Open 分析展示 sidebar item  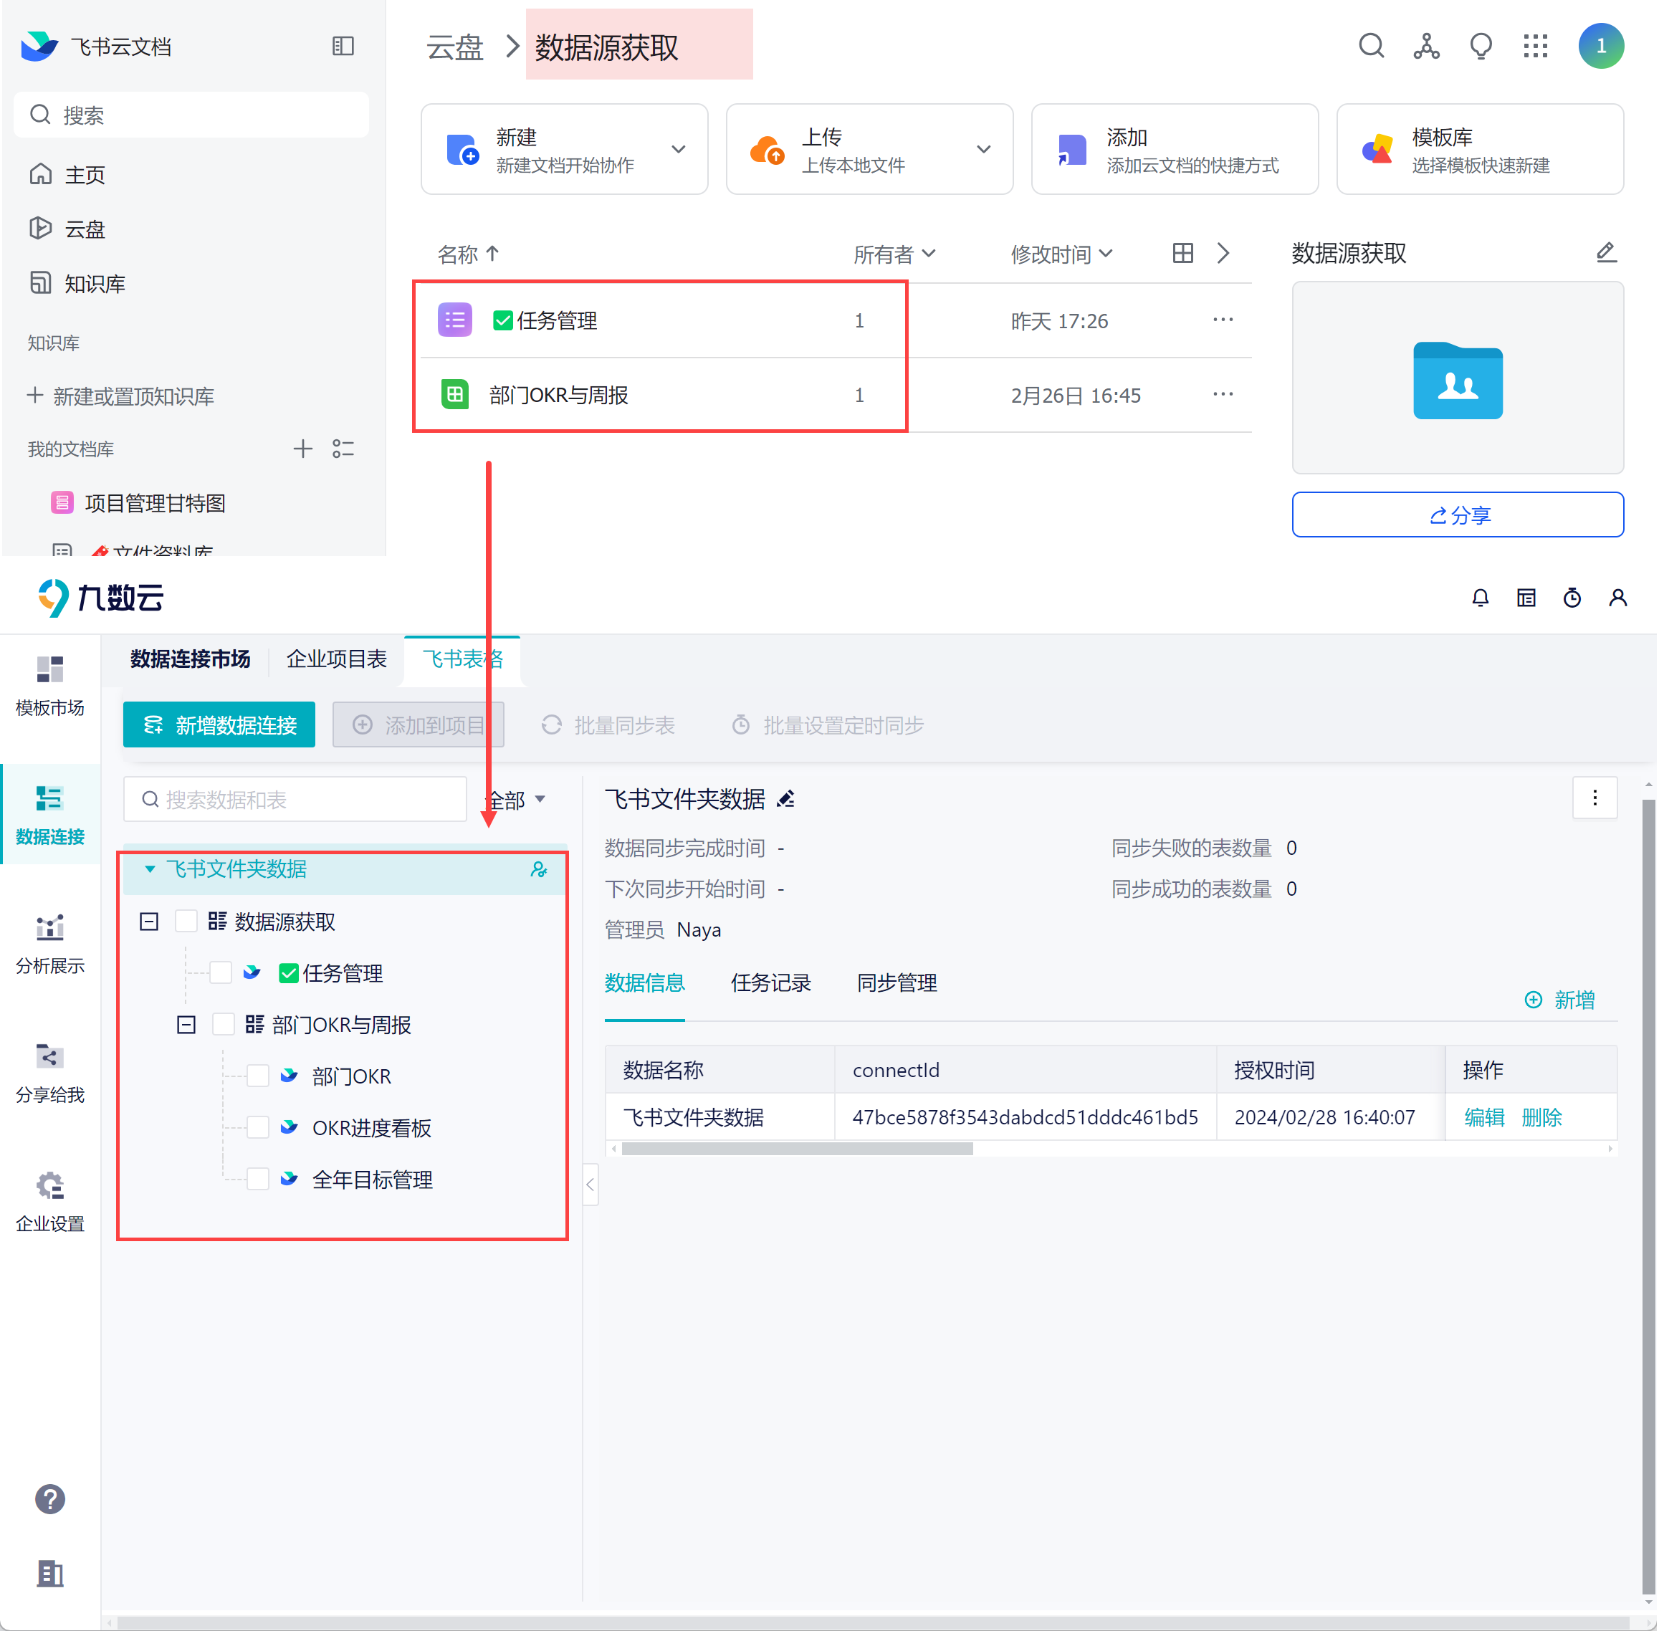pyautogui.click(x=49, y=944)
